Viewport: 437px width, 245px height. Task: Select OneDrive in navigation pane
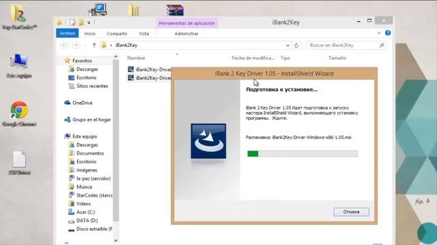pos(82,103)
